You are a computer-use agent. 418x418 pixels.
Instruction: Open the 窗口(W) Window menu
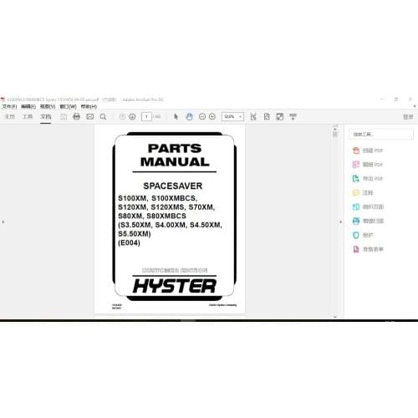[x=68, y=106]
